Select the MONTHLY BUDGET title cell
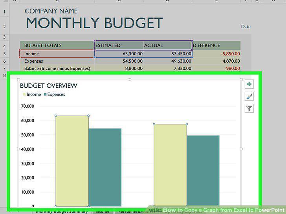Image resolution: width=286 pixels, height=214 pixels. click(x=94, y=23)
